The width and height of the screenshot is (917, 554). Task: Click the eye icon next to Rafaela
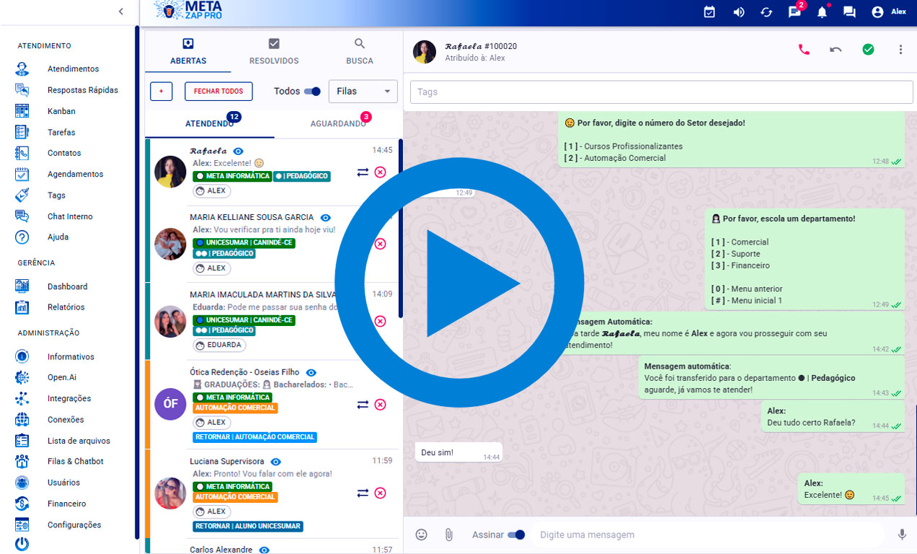point(239,151)
